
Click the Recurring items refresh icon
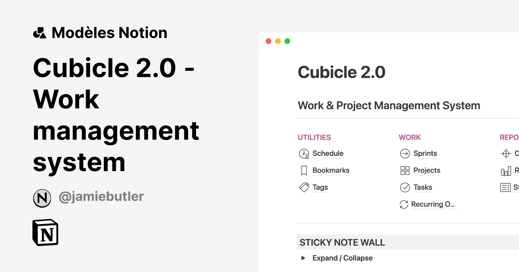(x=405, y=204)
